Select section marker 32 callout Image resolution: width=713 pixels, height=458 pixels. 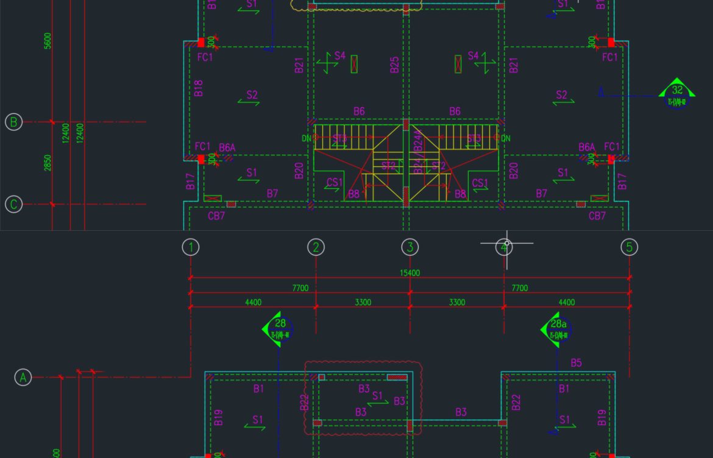click(x=677, y=94)
